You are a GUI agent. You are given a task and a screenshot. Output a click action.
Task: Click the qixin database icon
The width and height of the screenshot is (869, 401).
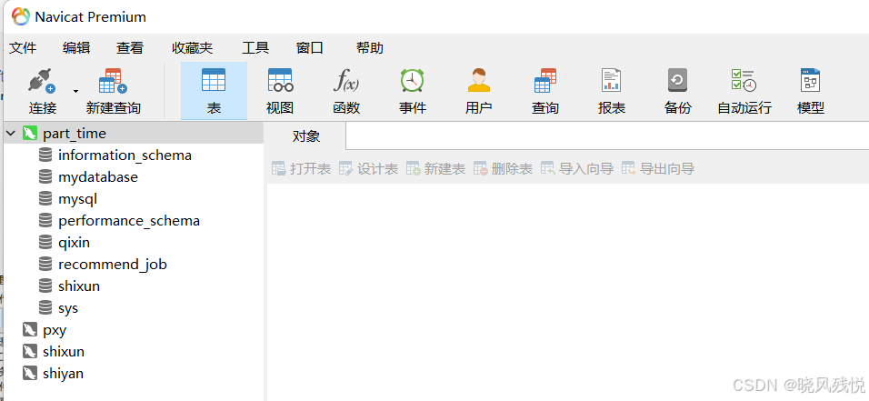[x=45, y=243]
